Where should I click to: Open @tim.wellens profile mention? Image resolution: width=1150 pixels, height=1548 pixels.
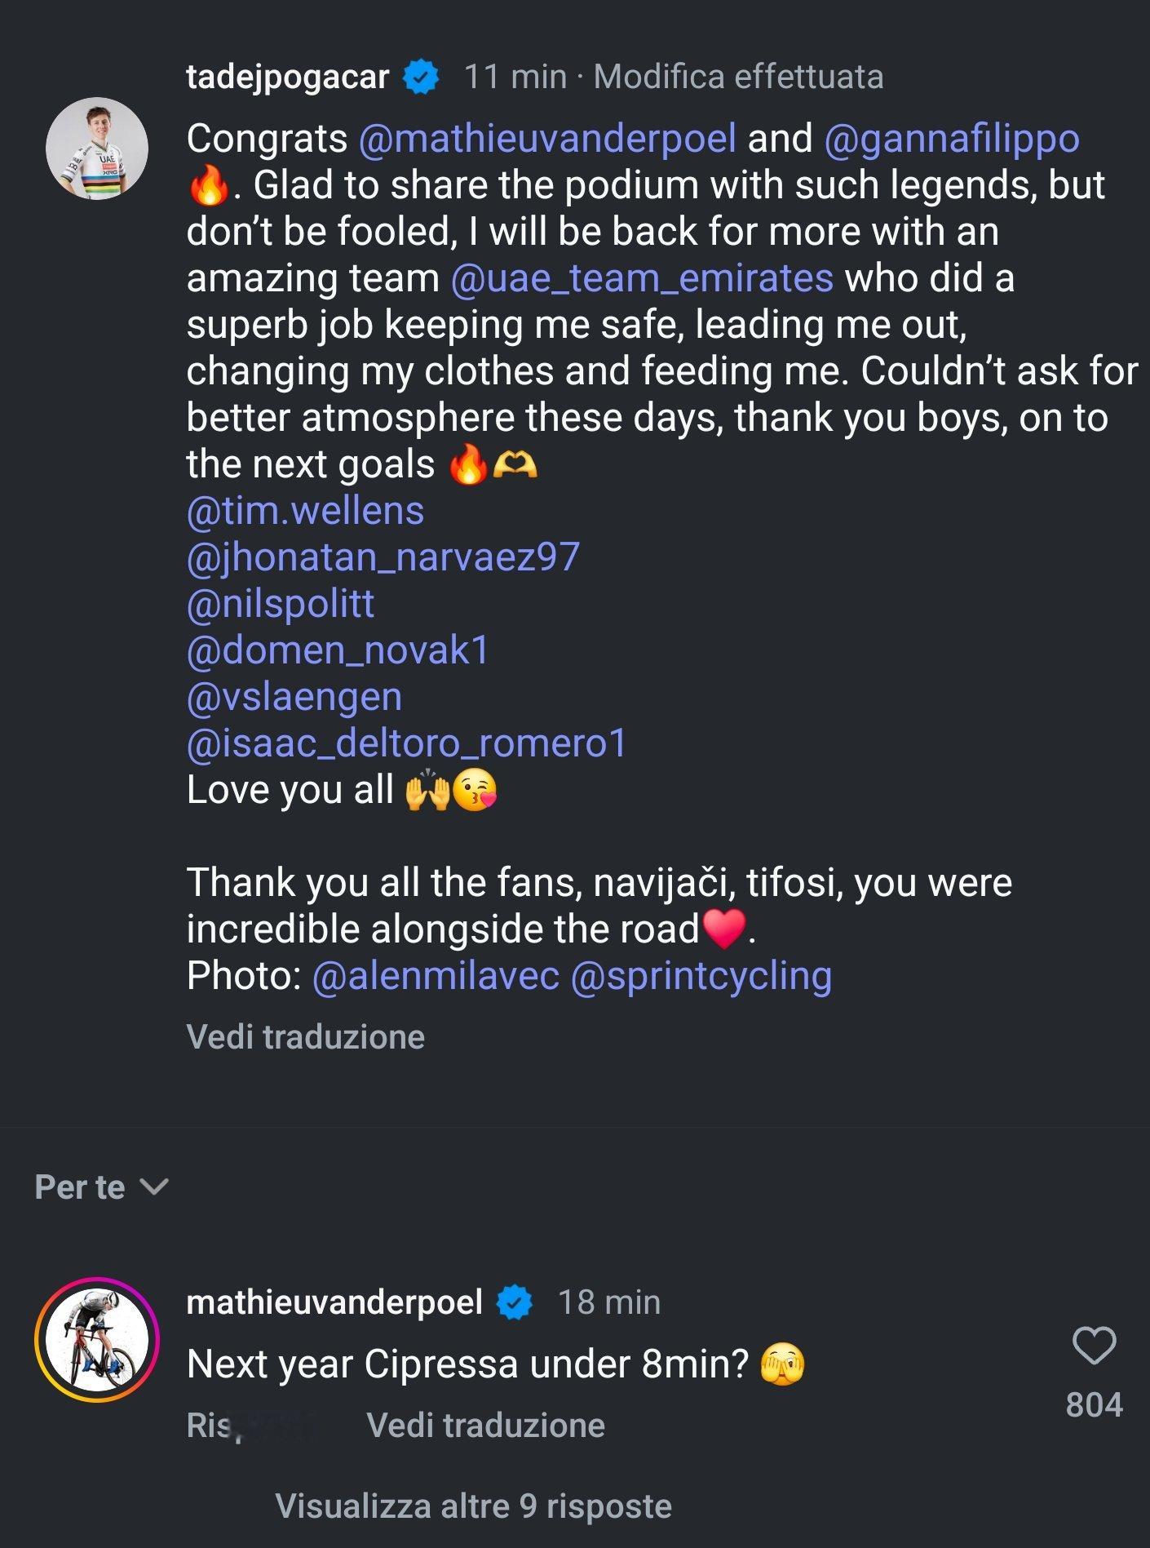point(305,511)
